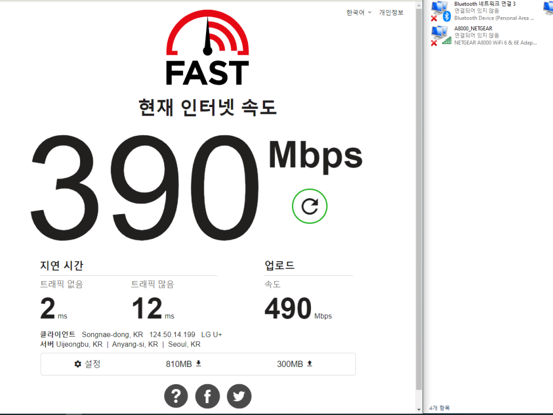Share results via the Facebook icon
The height and width of the screenshot is (415, 553).
(x=207, y=396)
